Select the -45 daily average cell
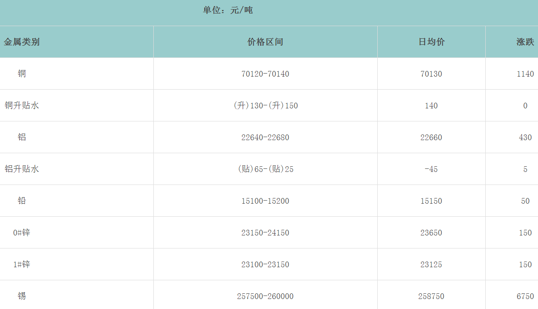Screen dimensions: 538x309 tap(431, 169)
